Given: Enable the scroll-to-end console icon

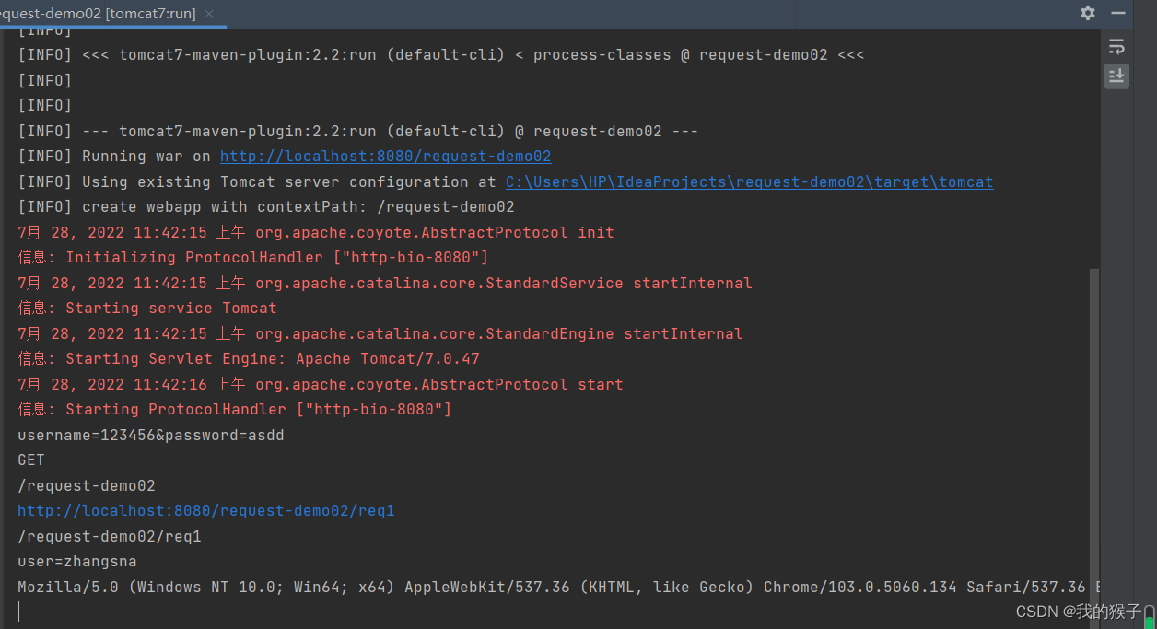Looking at the screenshot, I should pos(1116,76).
